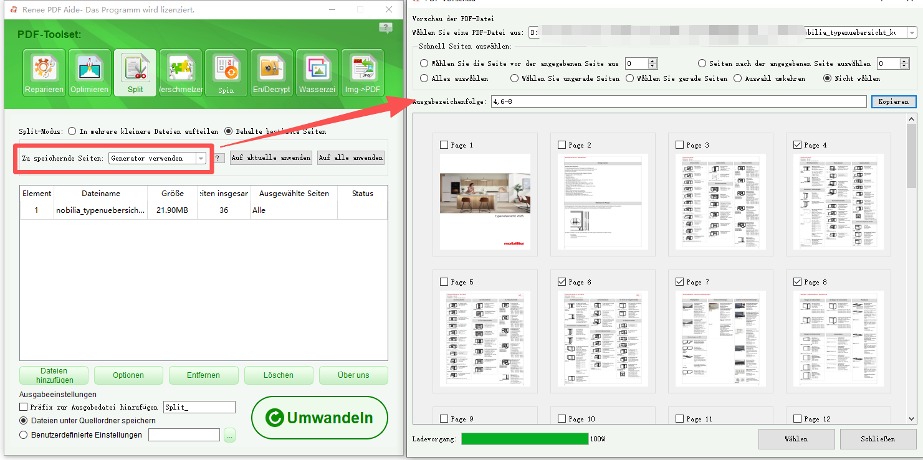923x460 pixels.
Task: Click the Kopieren button
Action: pos(893,101)
